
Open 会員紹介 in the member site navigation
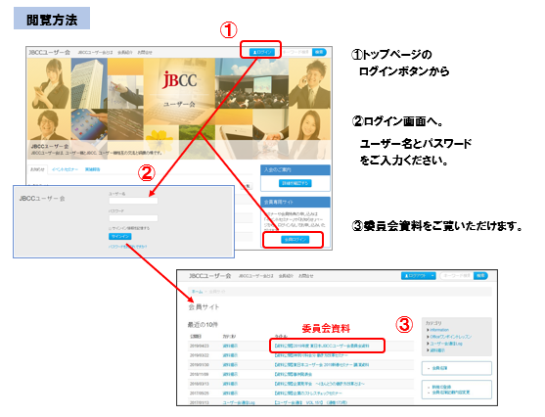tap(286, 276)
